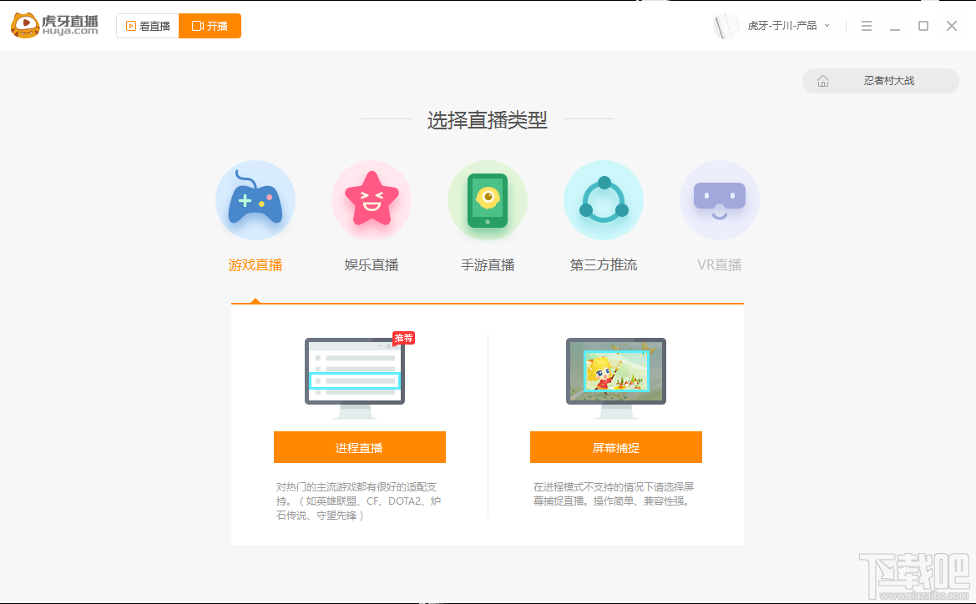Expand the user avatar options
Viewport: 976px width, 604px height.
click(726, 26)
